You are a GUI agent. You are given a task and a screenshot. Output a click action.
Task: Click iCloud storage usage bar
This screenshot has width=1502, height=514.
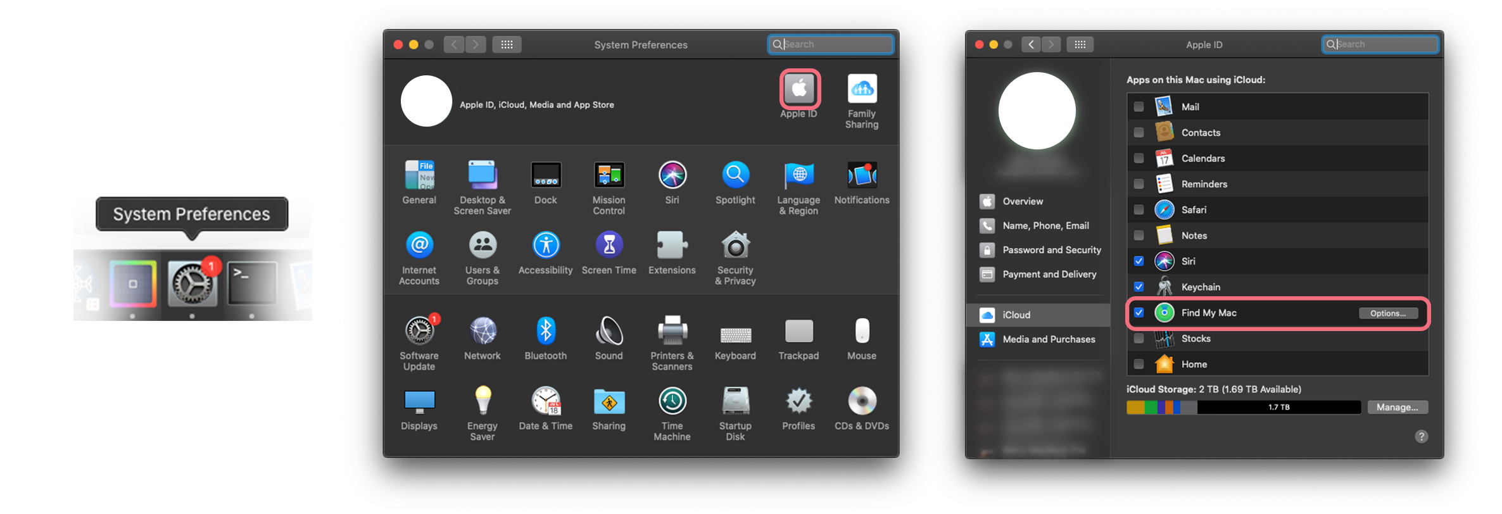tap(1244, 407)
